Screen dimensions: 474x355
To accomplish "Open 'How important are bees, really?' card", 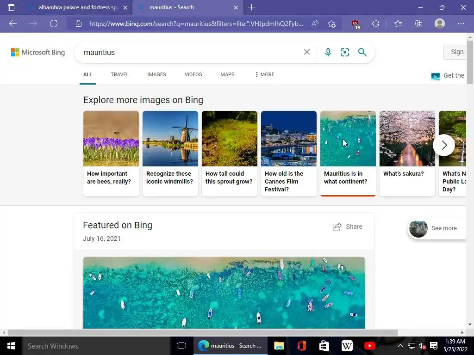I will (x=111, y=153).
